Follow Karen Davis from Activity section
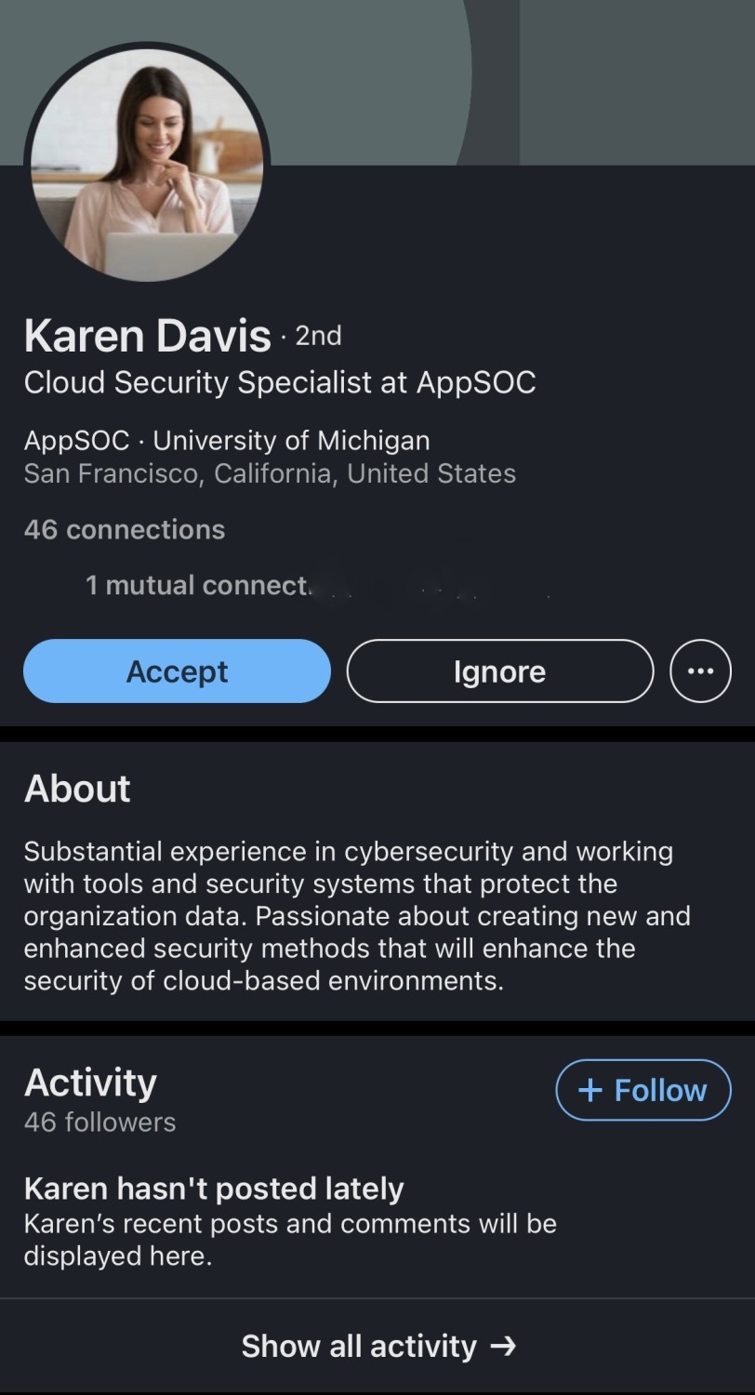The height and width of the screenshot is (1395, 755). coord(643,1090)
